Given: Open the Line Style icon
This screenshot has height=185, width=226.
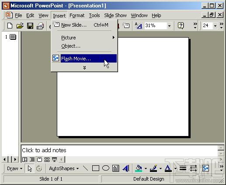Looking at the screenshot, I should (x=183, y=168).
